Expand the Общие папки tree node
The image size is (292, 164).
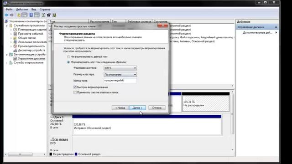11,38
